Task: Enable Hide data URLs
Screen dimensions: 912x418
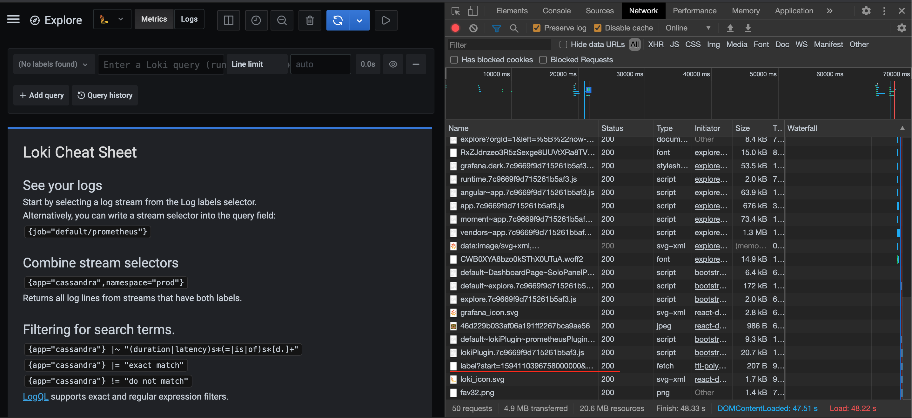Action: tap(563, 45)
